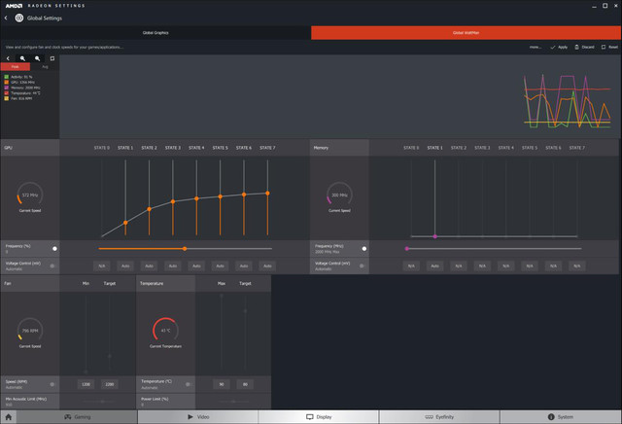This screenshot has height=424, width=622.
Task: Click the Current Temperature gauge
Action: pos(165,331)
